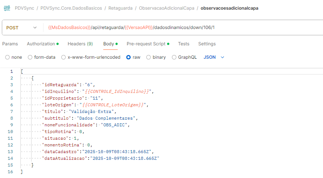Screen dimensions: 323x178
Task: Switch to the Tests tab
Action: 183,44
